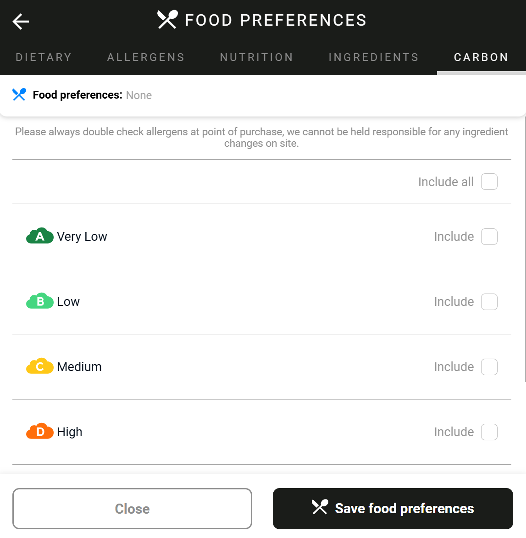Screen dimensions: 526x538
Task: Click the C cloud badge beside Medium
Action: click(x=39, y=366)
